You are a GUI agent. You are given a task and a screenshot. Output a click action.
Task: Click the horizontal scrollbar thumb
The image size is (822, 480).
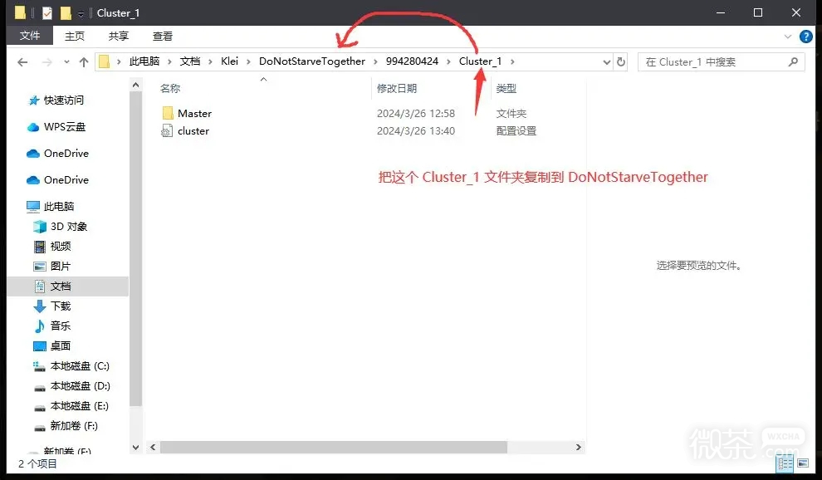(x=334, y=448)
